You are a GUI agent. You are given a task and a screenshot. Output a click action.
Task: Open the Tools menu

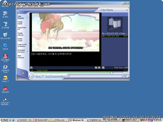click(36, 6)
